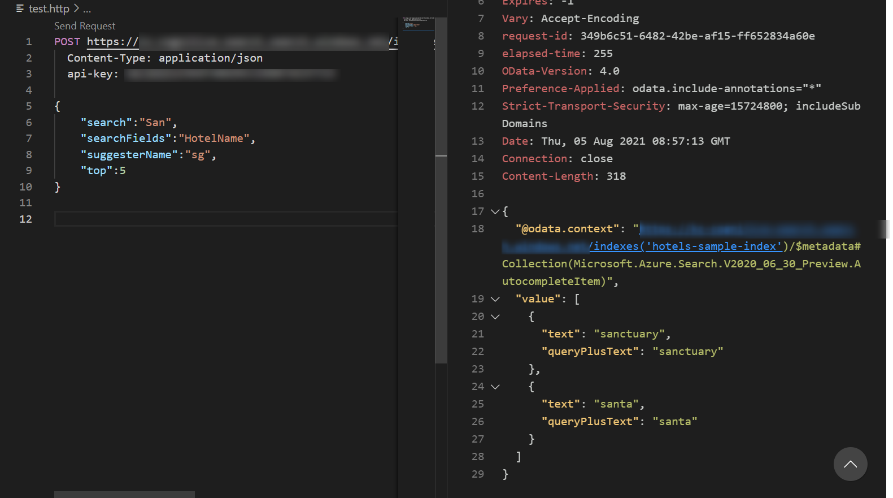893x498 pixels.
Task: Click the "@odata.context" key
Action: pos(567,229)
